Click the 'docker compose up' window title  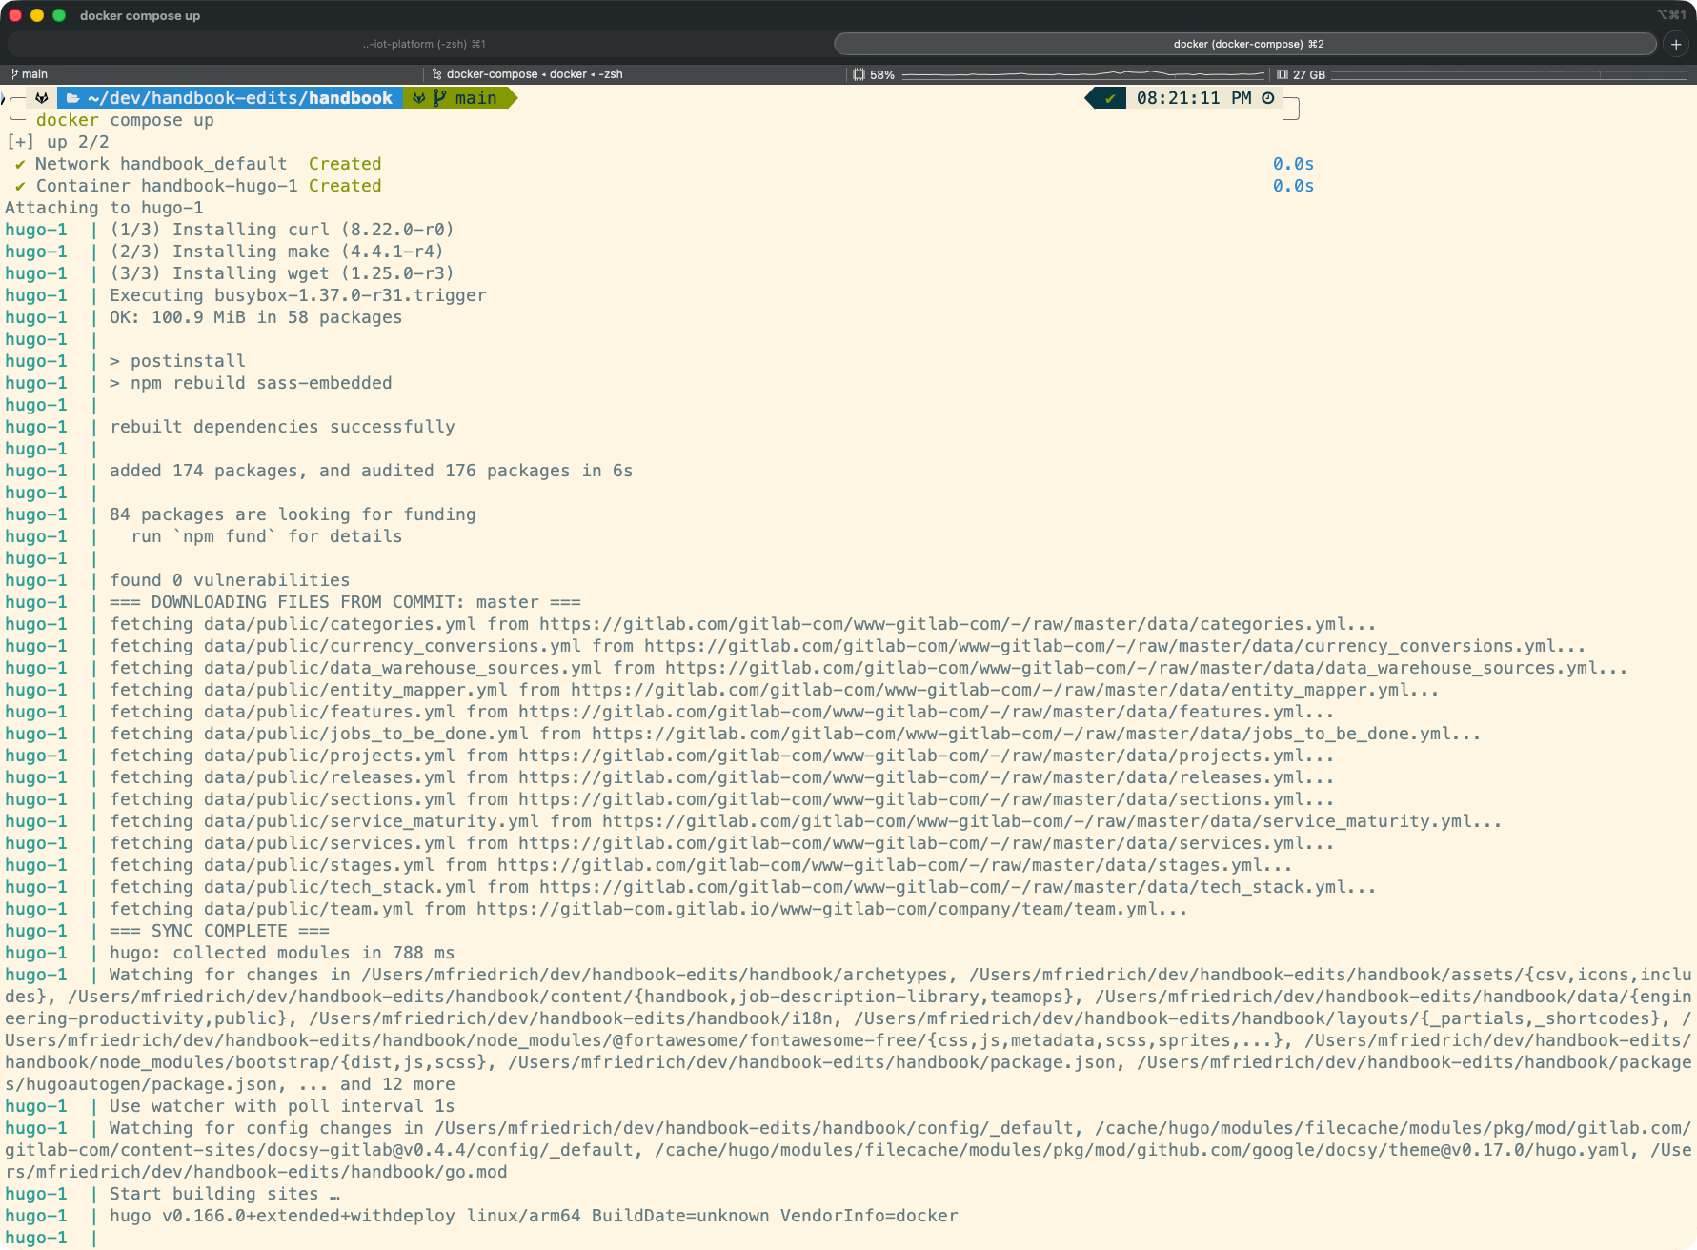[140, 15]
